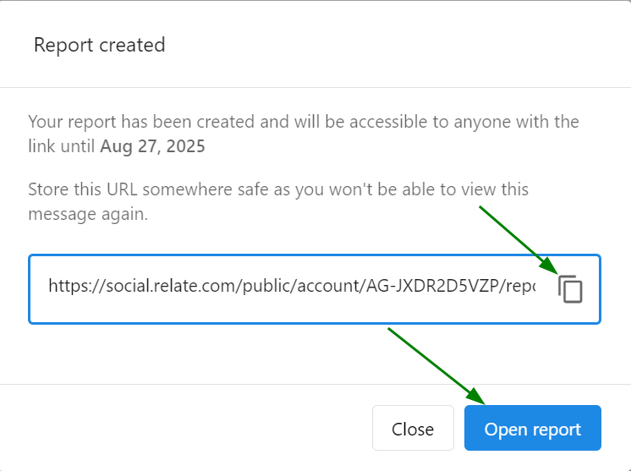The image size is (631, 471).
Task: Focus the social.relate.com link text box
Action: 315,289
